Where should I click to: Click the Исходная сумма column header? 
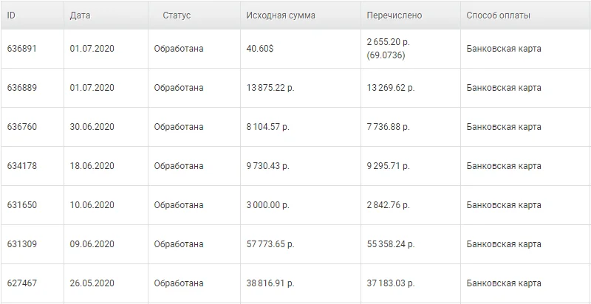pos(281,15)
